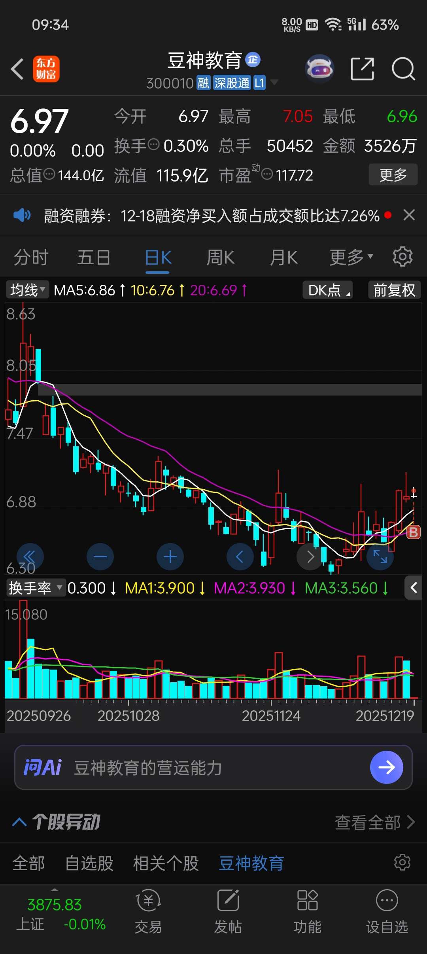The width and height of the screenshot is (427, 954).
Task: Tap the back arrow icon
Action: 17,69
